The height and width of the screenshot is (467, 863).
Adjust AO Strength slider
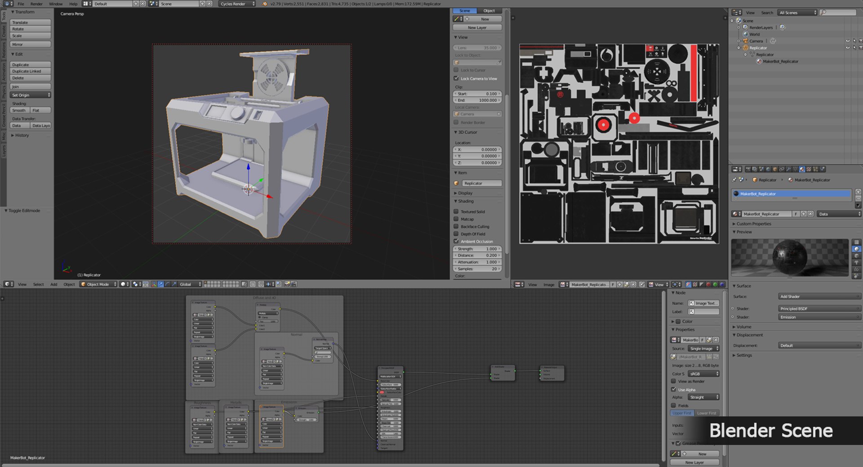click(x=477, y=249)
